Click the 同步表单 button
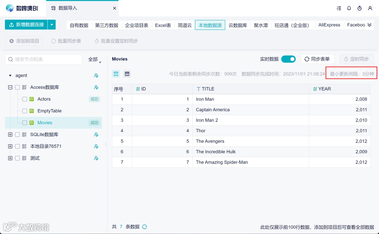The height and width of the screenshot is (234, 379). coord(317,59)
